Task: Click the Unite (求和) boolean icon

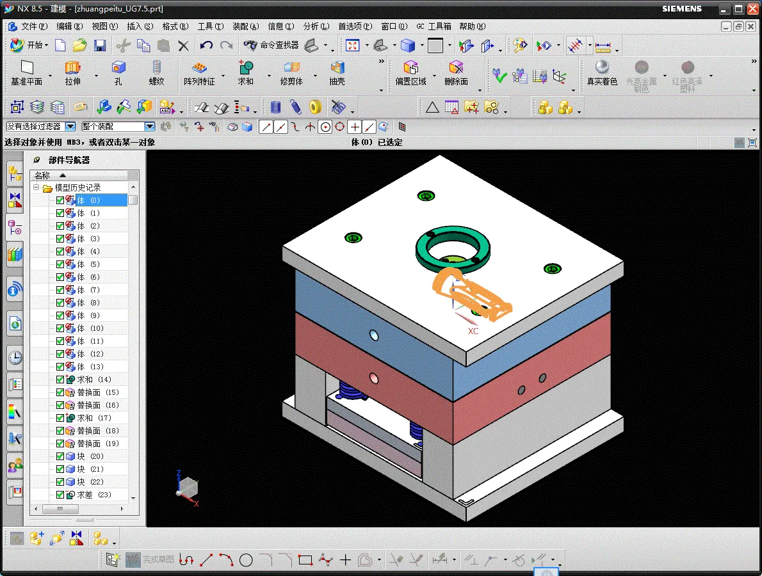Action: (x=245, y=68)
